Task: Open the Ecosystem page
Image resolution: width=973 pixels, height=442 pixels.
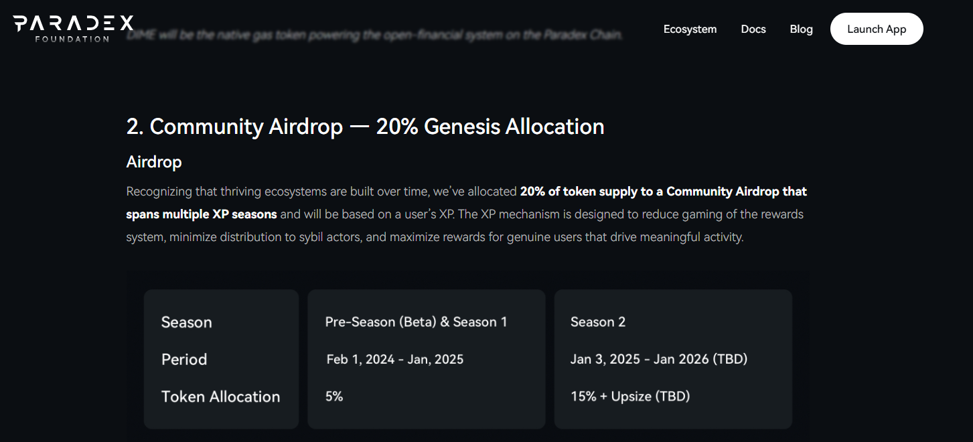Action: [x=690, y=29]
